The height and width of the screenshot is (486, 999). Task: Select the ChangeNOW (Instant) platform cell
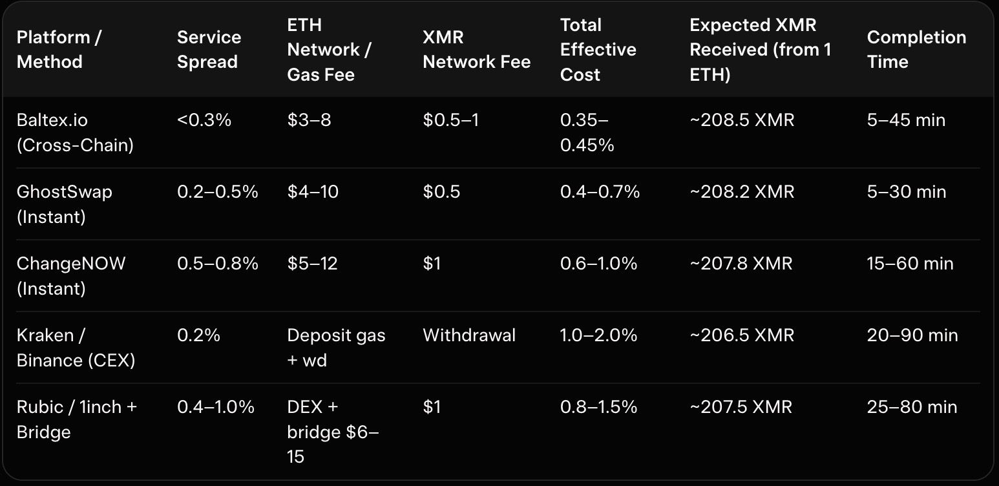pos(71,276)
